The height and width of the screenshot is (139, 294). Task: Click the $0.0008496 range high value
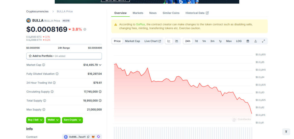(x=95, y=48)
